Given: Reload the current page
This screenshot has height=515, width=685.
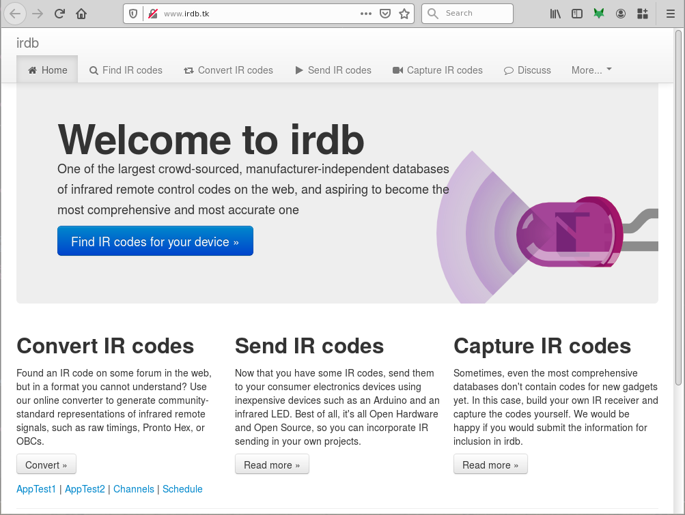Looking at the screenshot, I should [59, 14].
